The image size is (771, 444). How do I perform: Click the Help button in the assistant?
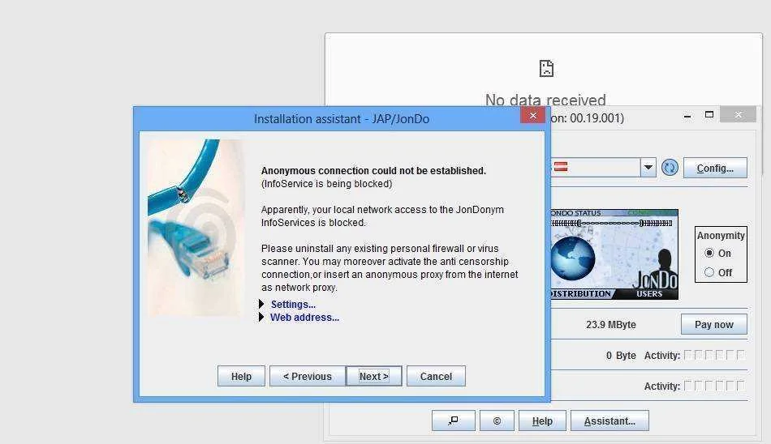click(241, 376)
